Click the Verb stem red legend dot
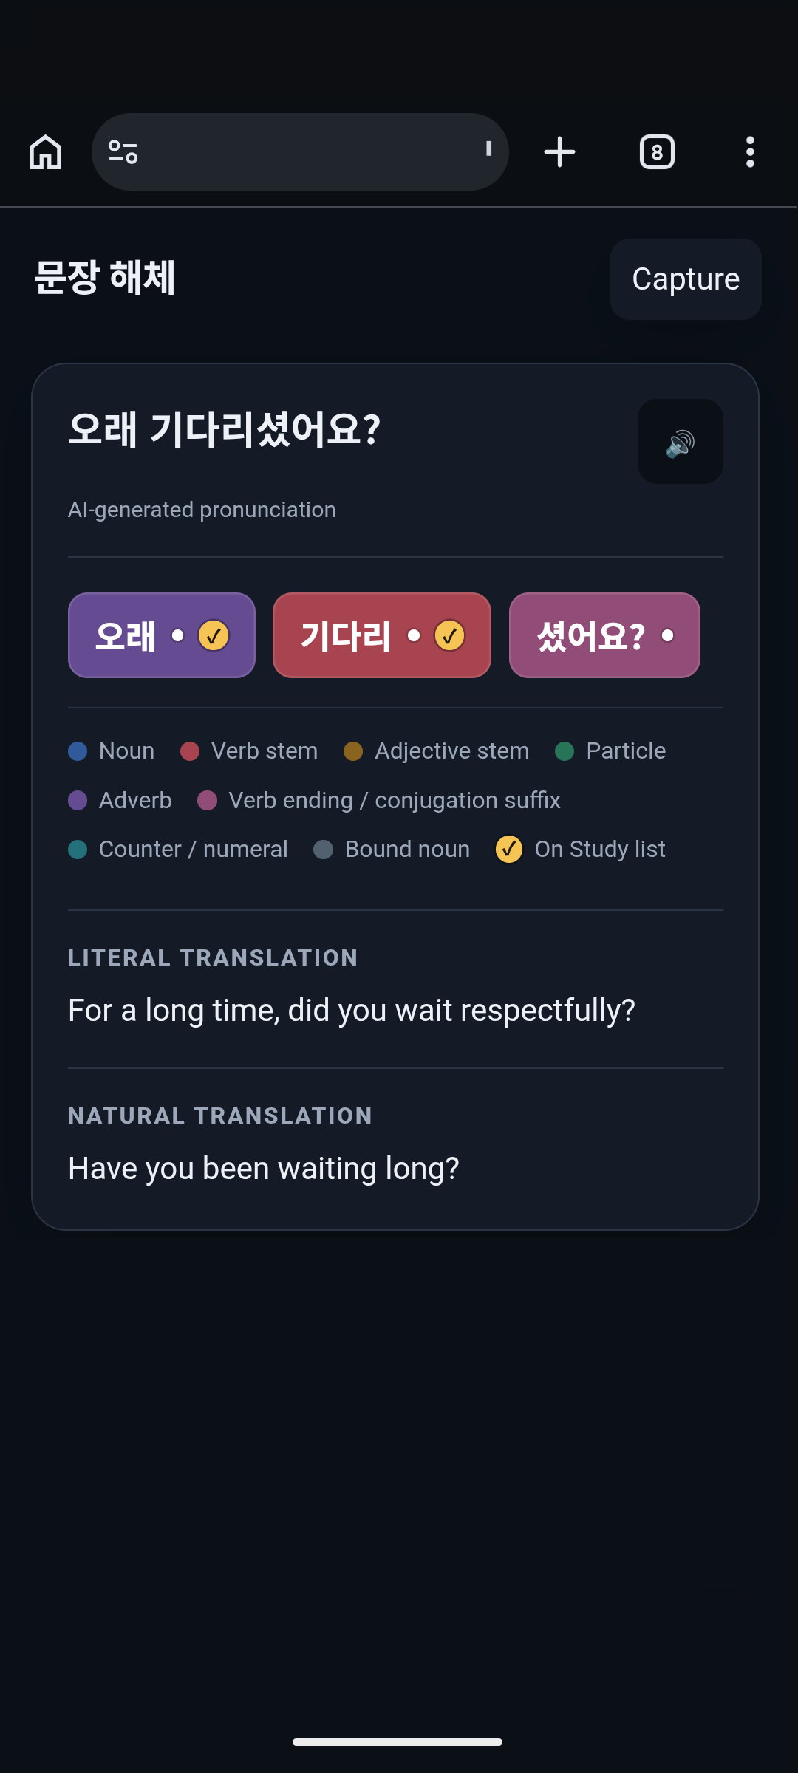The image size is (798, 1773). tap(190, 751)
